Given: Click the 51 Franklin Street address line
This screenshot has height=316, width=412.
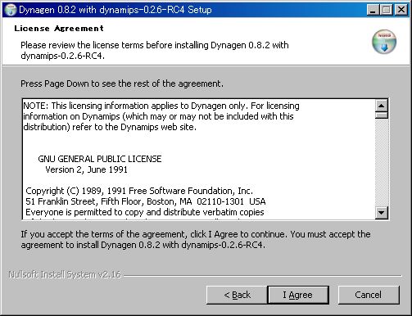Looking at the screenshot, I should point(146,201).
